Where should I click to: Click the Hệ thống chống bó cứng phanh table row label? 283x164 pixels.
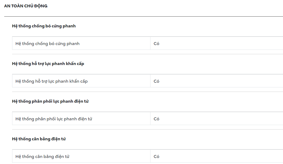click(47, 44)
